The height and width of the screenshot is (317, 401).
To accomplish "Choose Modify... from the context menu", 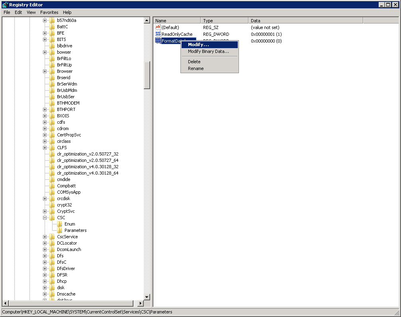I will (x=209, y=45).
